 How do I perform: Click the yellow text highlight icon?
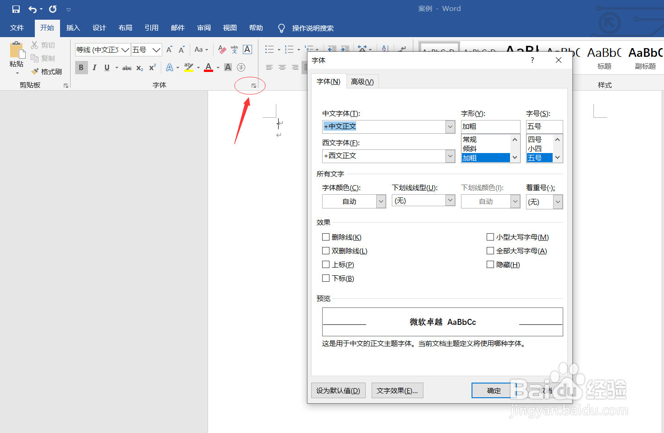pyautogui.click(x=188, y=67)
